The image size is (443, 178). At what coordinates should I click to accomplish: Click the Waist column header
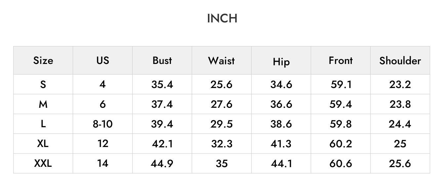[221, 61]
